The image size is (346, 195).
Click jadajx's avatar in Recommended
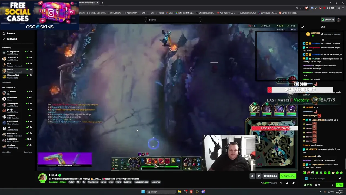pos(4,110)
